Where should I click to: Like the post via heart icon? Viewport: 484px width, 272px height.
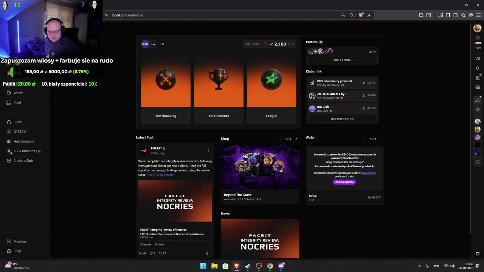tap(160, 253)
